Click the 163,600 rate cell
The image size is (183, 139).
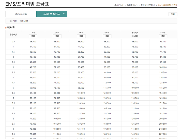click(163, 98)
